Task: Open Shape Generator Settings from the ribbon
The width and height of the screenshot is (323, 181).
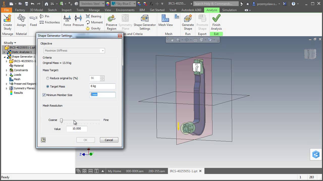Action: pos(145,22)
